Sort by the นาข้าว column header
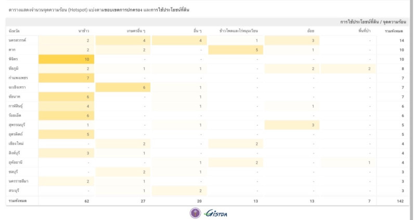 [x=83, y=31]
